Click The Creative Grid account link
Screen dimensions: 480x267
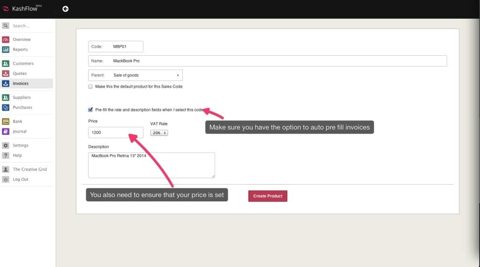[30, 169]
